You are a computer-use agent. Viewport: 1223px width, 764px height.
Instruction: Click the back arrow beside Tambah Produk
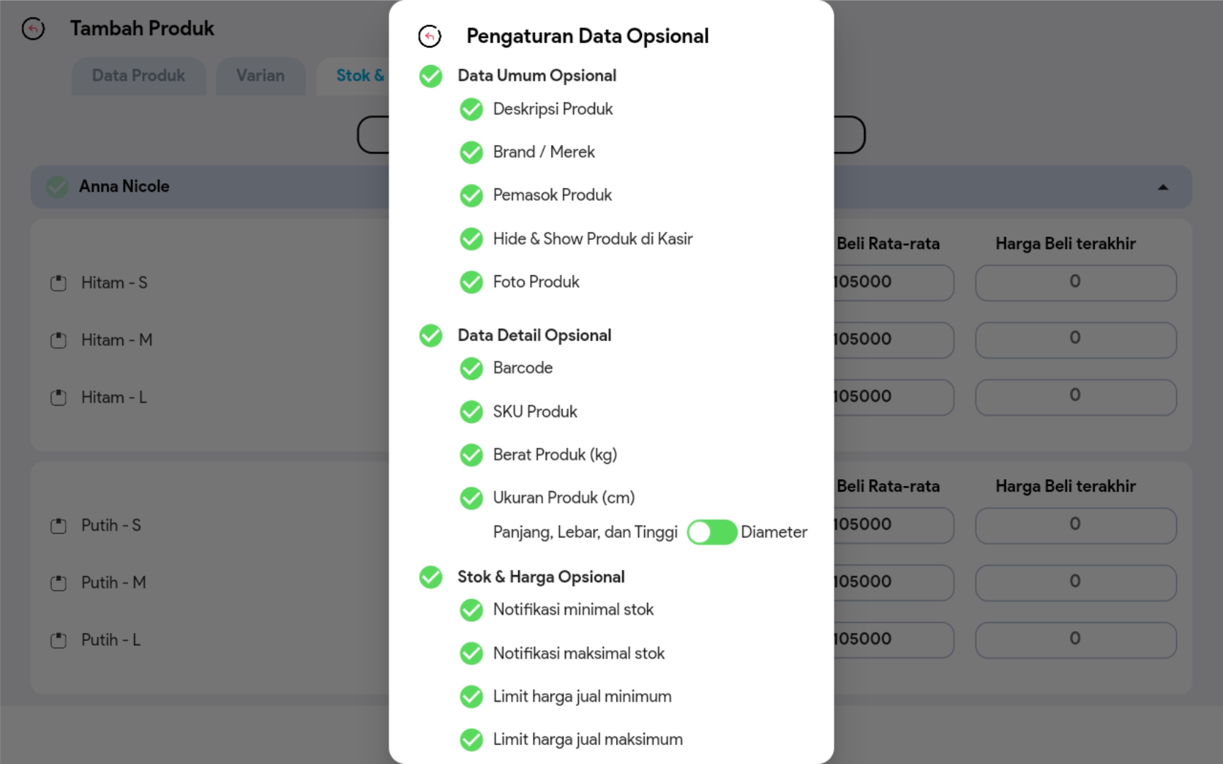coord(33,29)
